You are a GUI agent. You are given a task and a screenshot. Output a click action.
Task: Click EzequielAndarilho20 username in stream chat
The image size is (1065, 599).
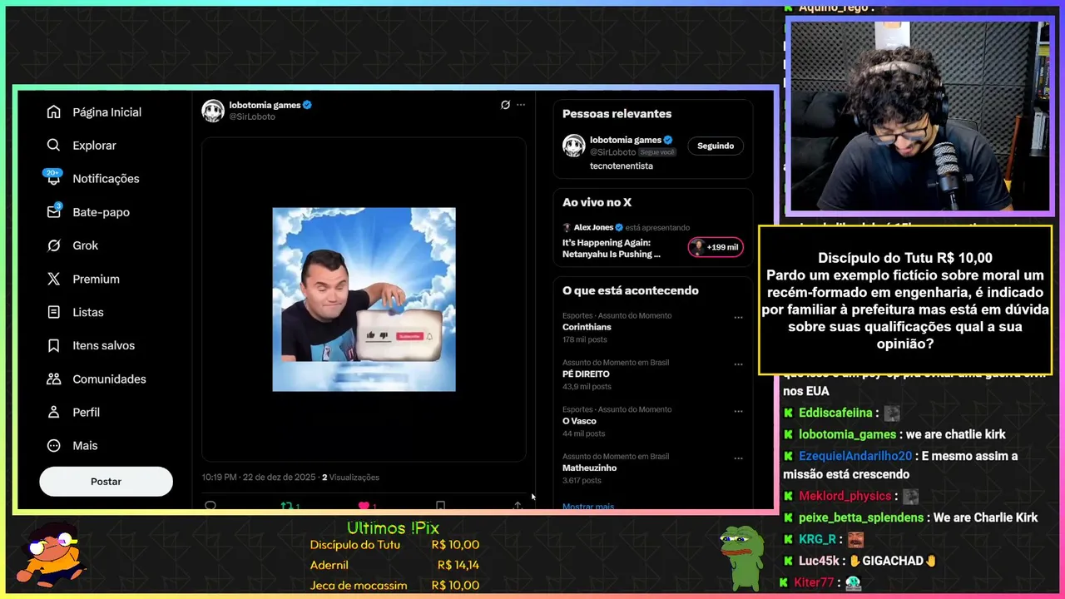tap(855, 456)
